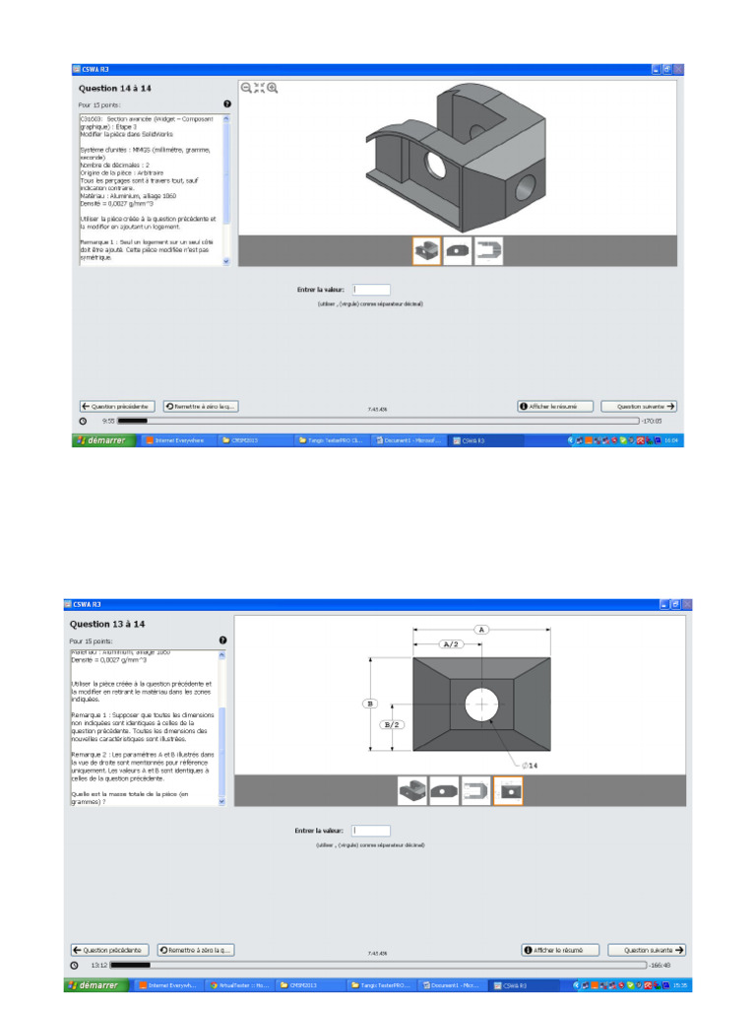756x1009 pixels.
Task: Select the dimensioned right-view thumbnail in Question 13
Action: [x=508, y=791]
